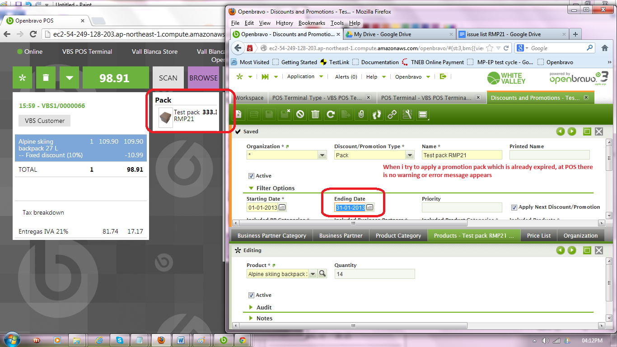Switch to the Workspace tab
The width and height of the screenshot is (617, 347).
[249, 98]
